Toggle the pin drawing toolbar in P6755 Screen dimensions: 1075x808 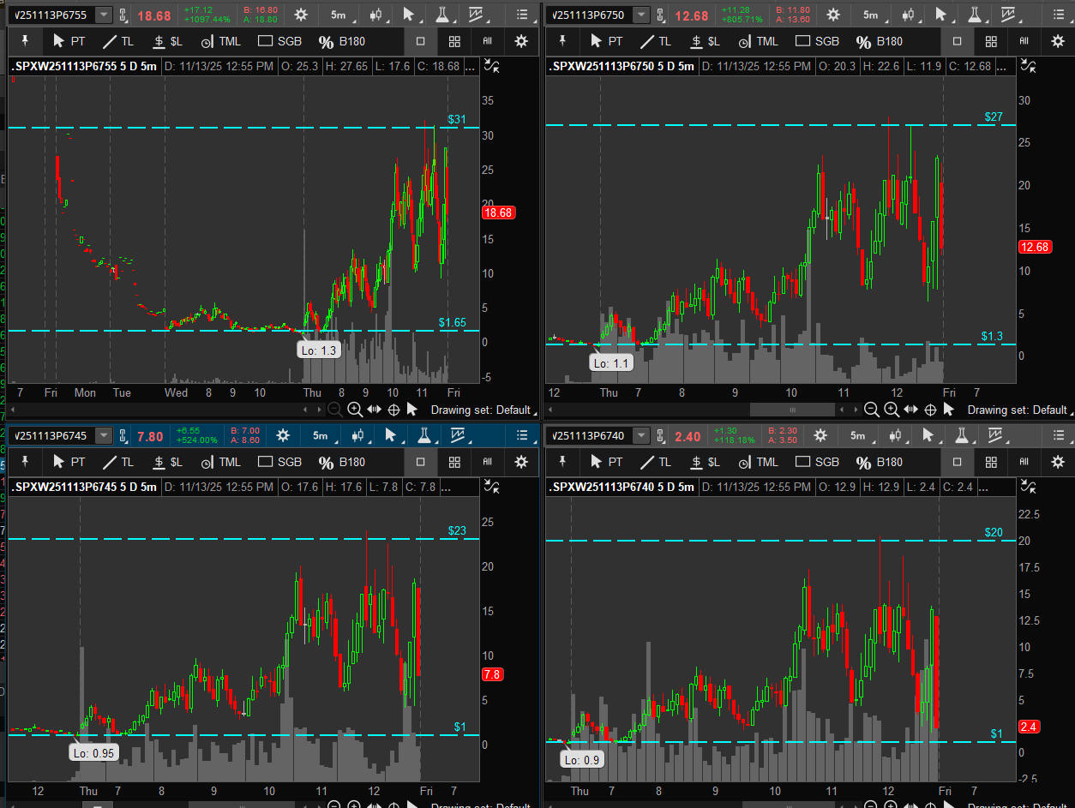25,41
